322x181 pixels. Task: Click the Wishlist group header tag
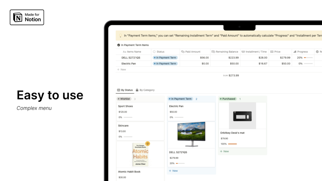124,99
